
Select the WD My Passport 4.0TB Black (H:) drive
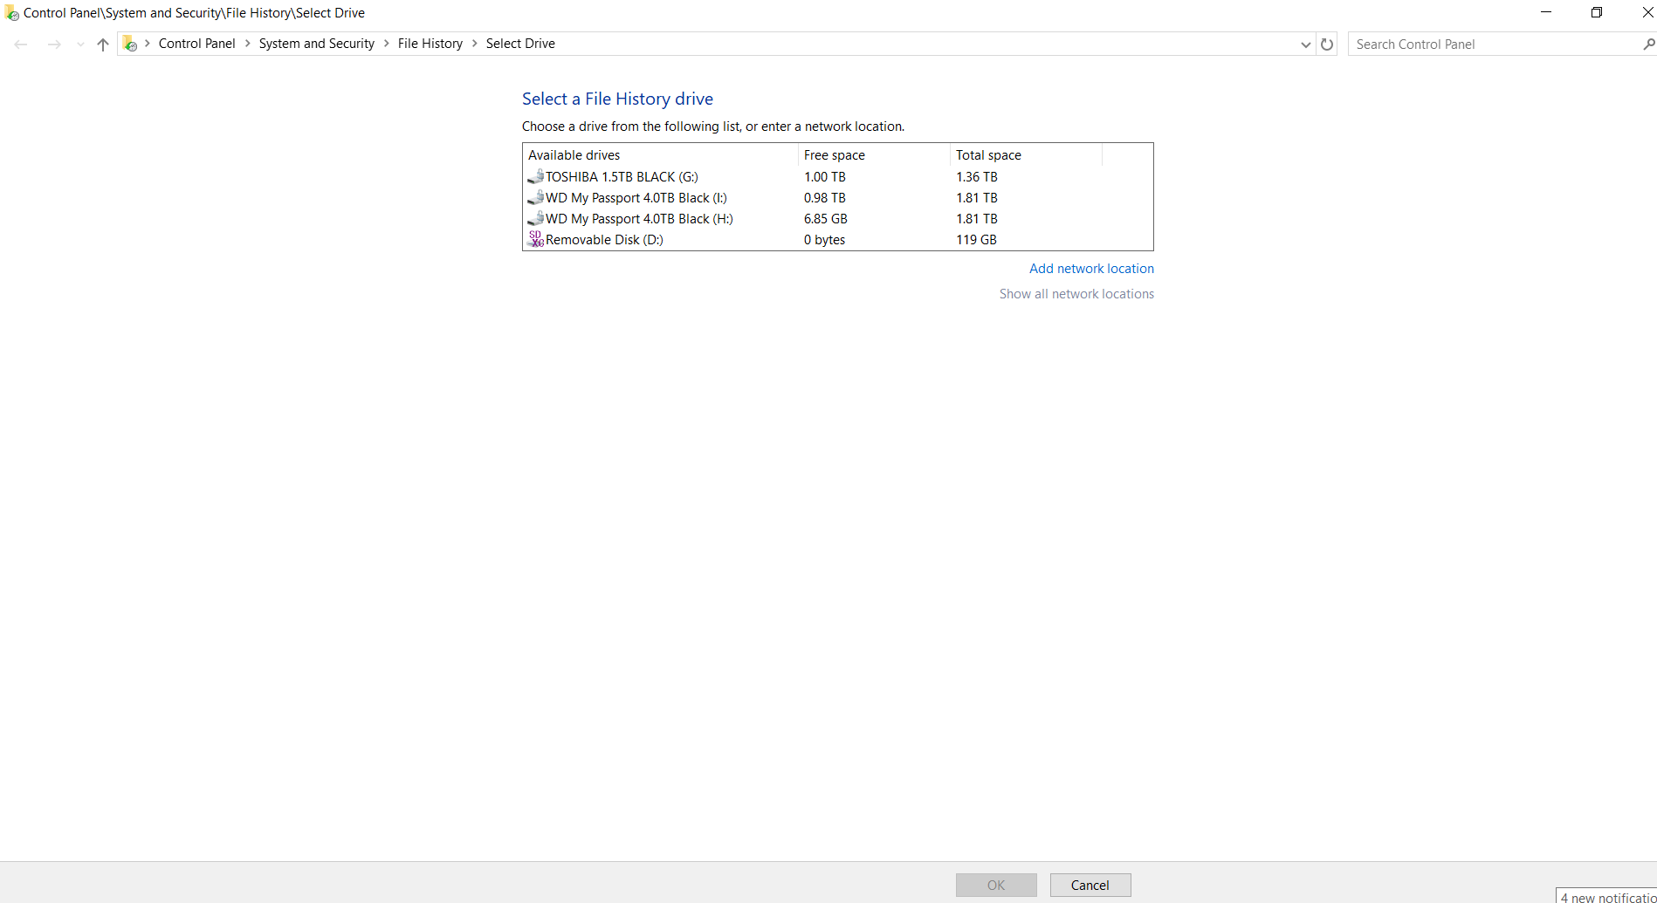coord(639,218)
